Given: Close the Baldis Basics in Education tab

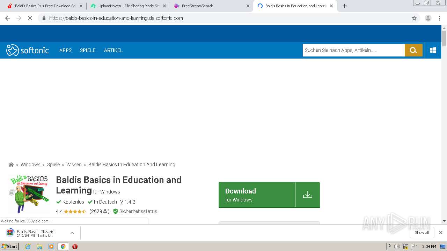Looking at the screenshot, I should tap(331, 6).
